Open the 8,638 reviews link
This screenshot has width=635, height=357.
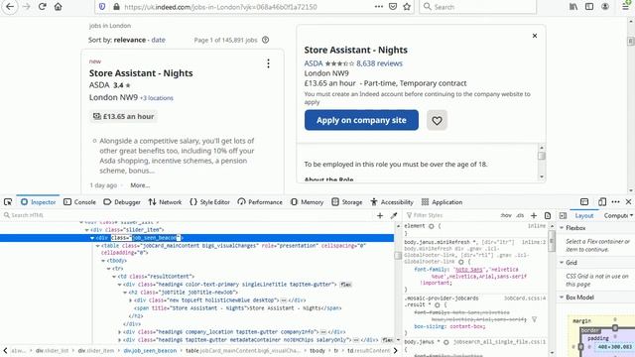[379, 63]
